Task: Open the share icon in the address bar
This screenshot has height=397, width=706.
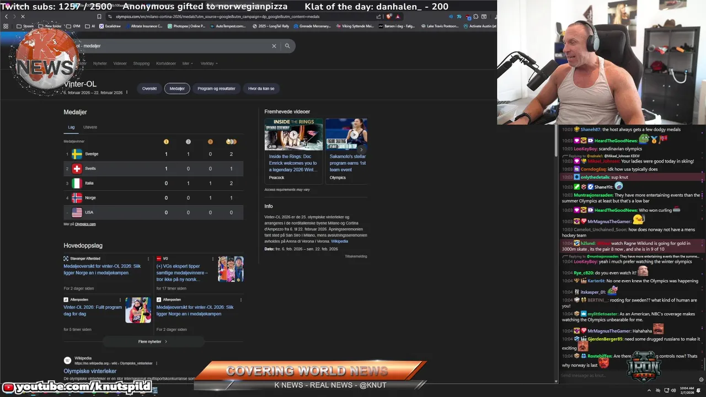Action: click(x=379, y=17)
